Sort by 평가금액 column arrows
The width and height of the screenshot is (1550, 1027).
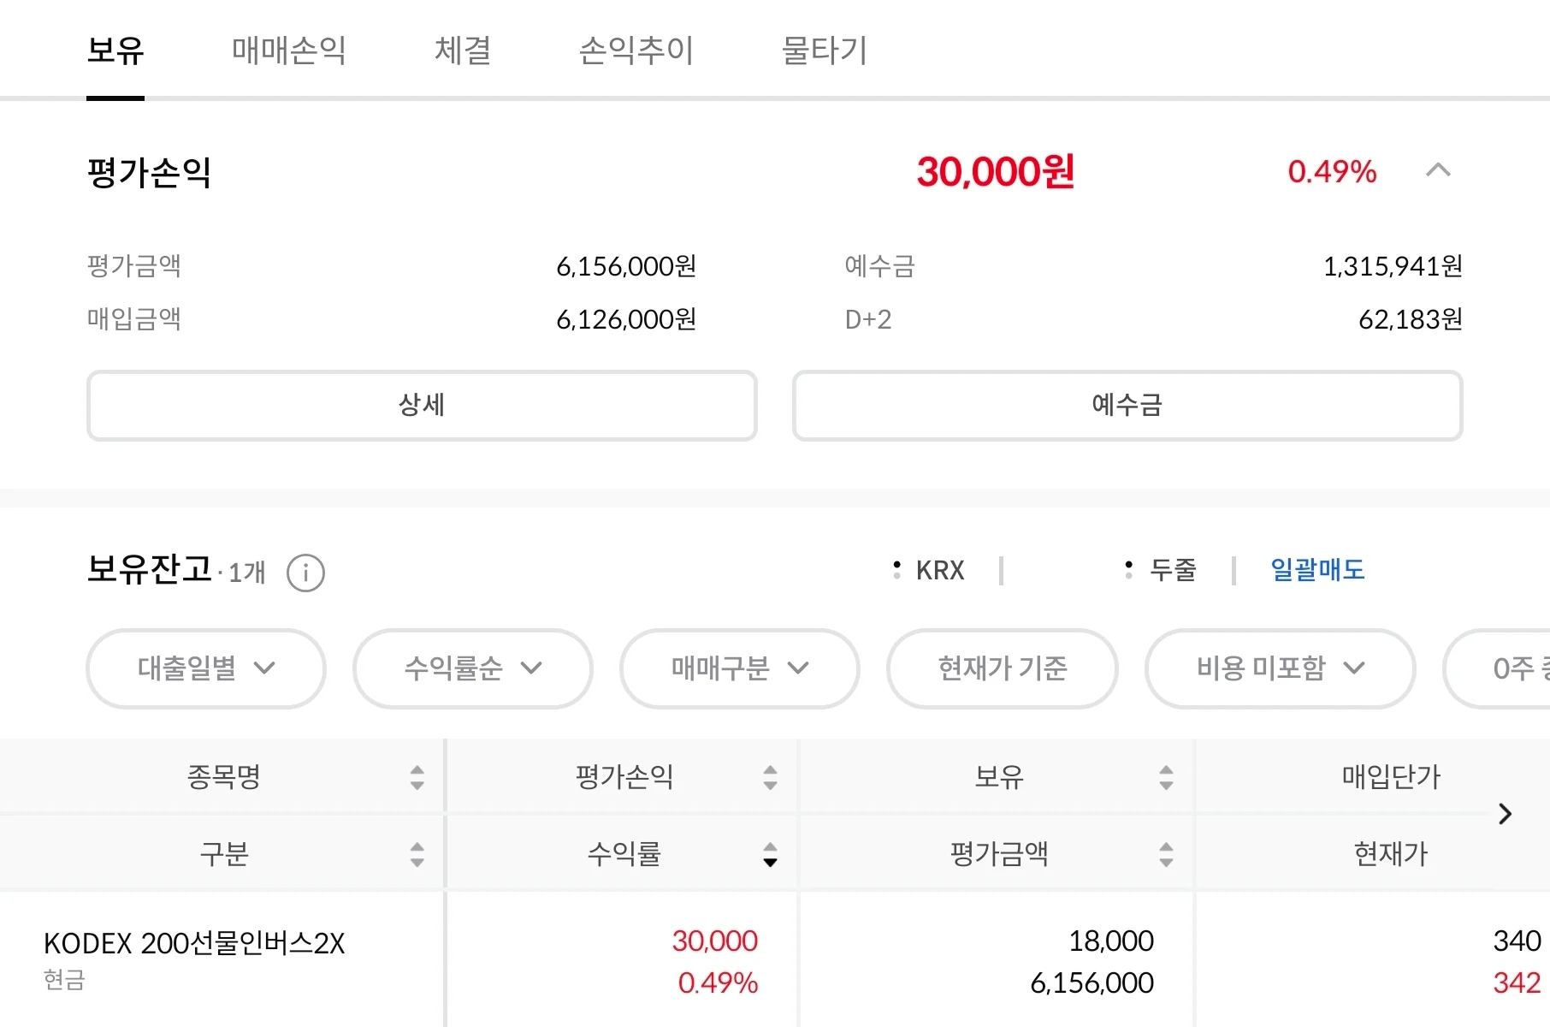(1166, 854)
